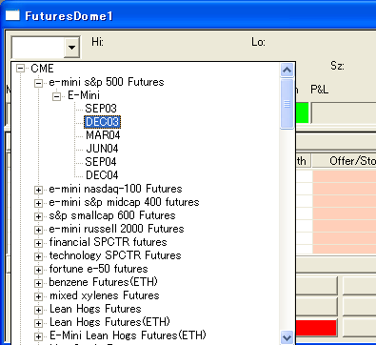Select e-mini russell 2000 Futures label

116,229
